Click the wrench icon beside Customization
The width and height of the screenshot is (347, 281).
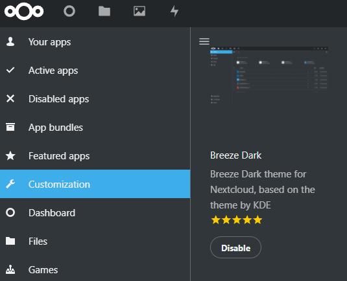point(10,184)
